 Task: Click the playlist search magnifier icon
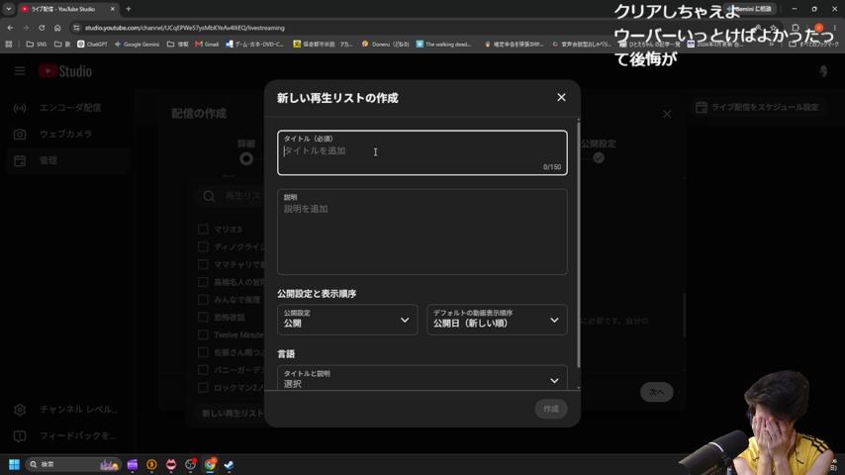click(209, 196)
